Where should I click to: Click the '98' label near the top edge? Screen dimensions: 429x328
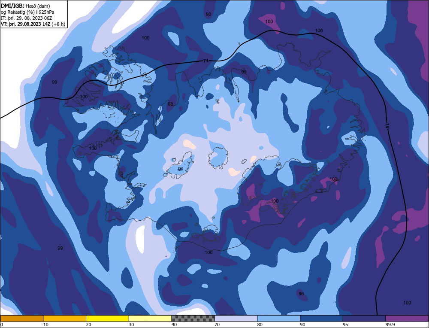point(208,14)
